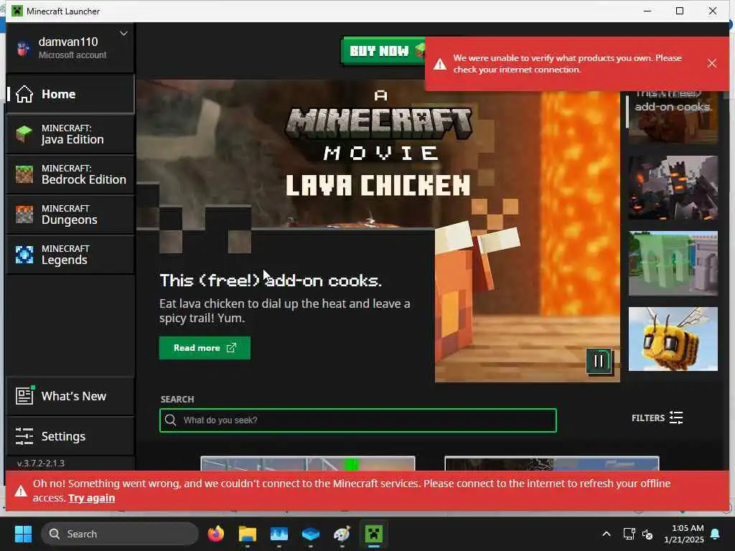Click the Settings sliders icon
The width and height of the screenshot is (735, 551).
[x=24, y=436]
